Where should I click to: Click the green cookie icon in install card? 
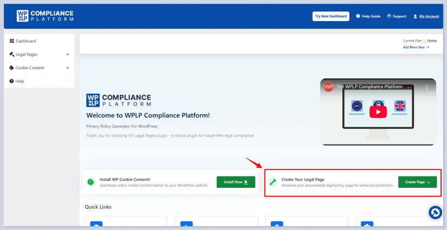pos(91,182)
